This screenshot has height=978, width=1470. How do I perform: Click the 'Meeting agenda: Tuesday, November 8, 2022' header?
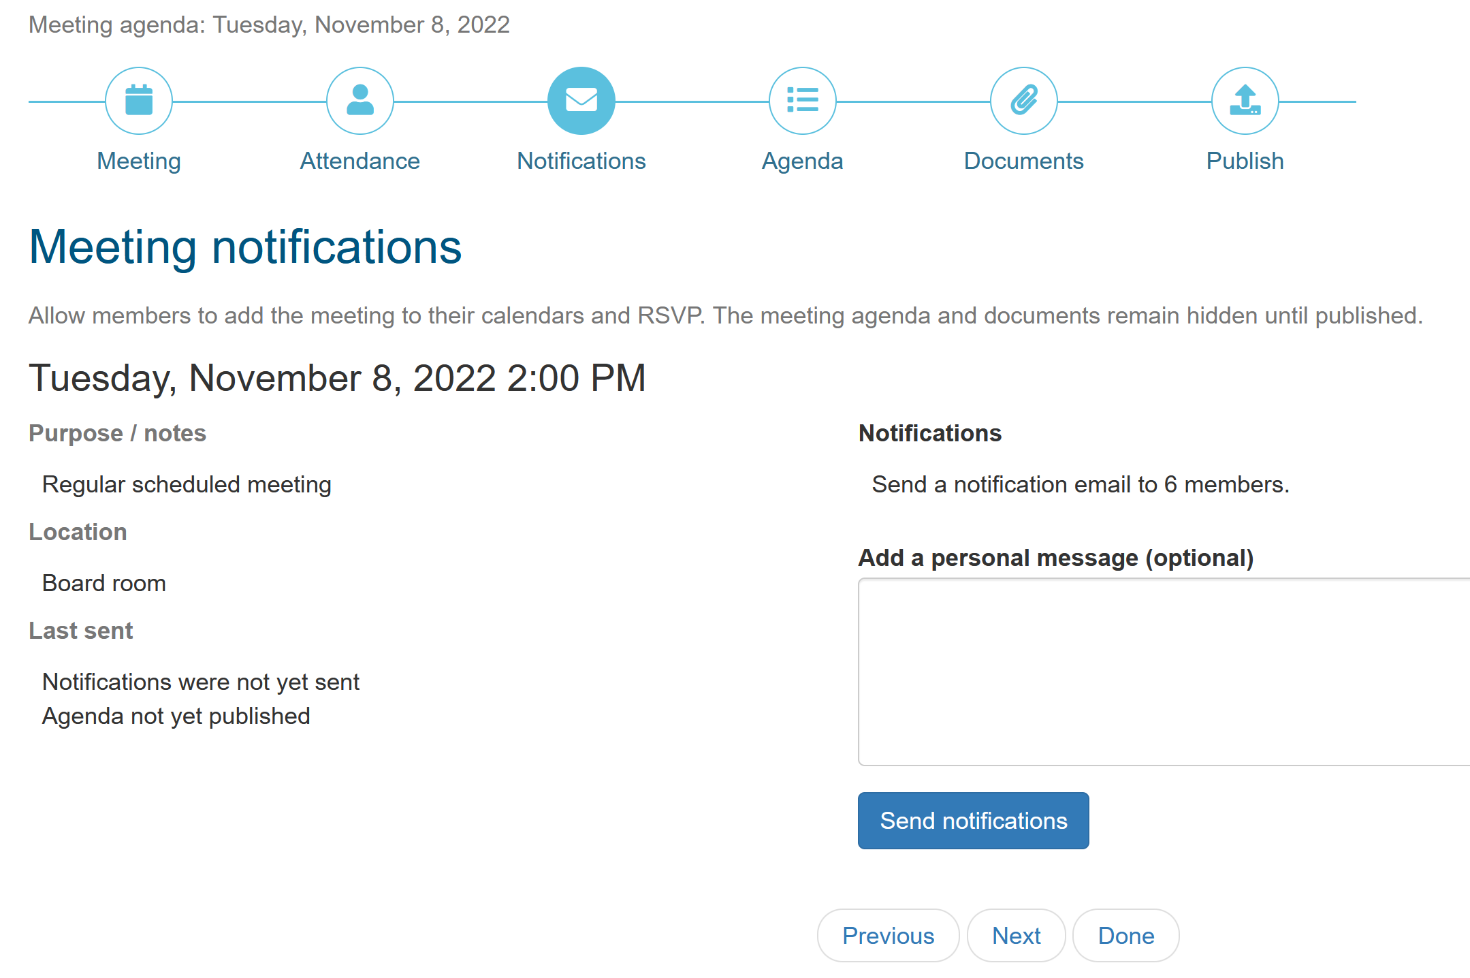tap(269, 25)
